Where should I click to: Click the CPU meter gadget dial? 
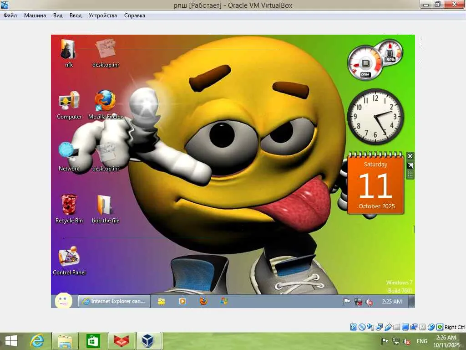click(x=365, y=63)
